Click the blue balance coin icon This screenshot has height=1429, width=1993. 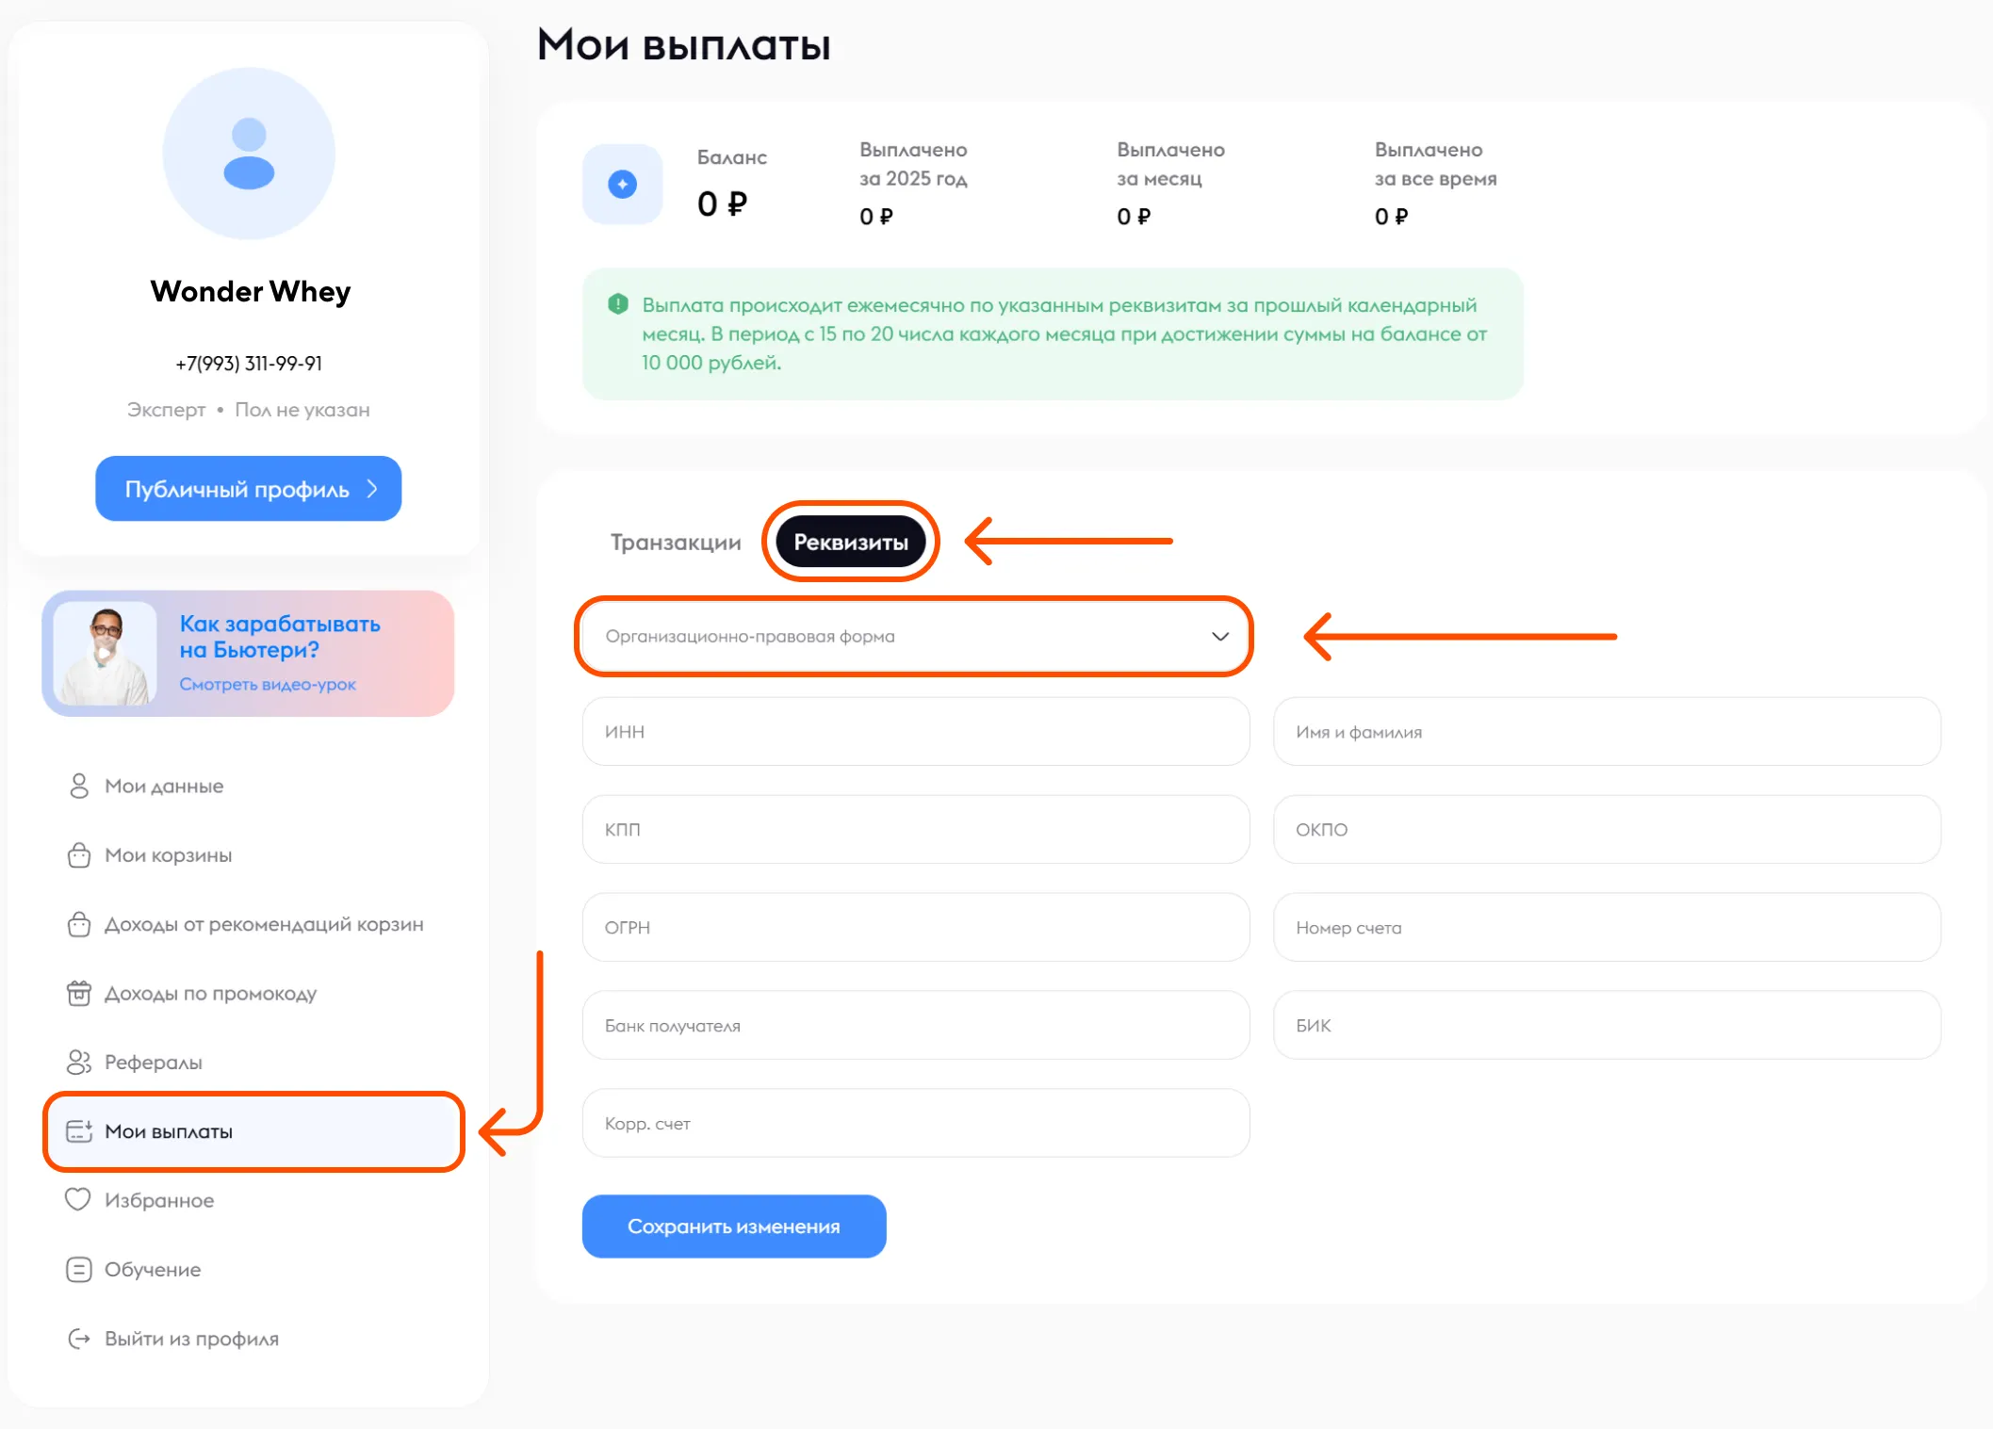pos(622,184)
